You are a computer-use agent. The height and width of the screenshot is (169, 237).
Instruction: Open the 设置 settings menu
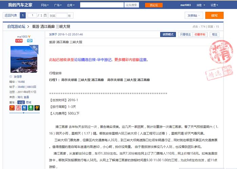[214, 5]
